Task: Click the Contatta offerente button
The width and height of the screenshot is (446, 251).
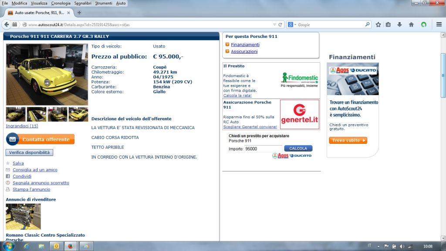Action: pyautogui.click(x=40, y=139)
